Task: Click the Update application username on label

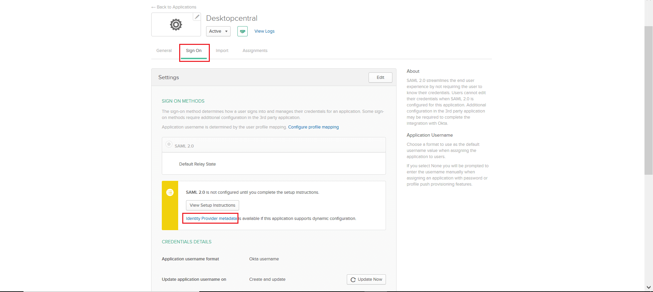Action: coord(194,279)
